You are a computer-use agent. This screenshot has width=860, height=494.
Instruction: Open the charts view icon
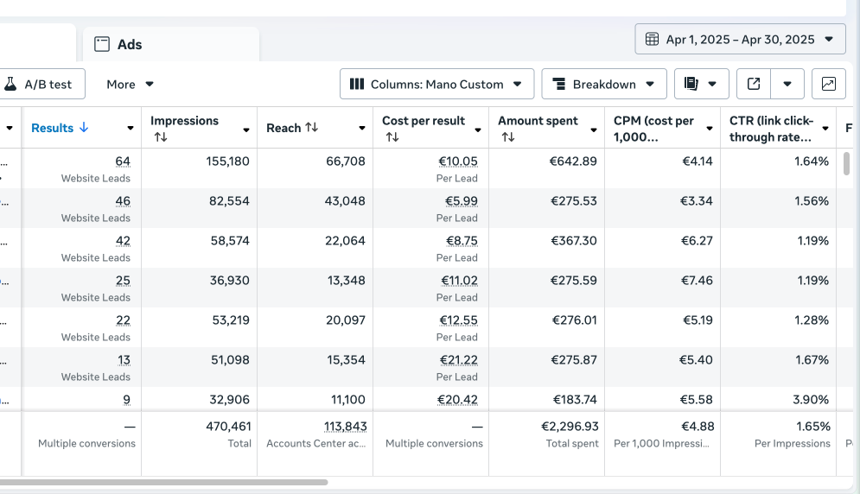coord(828,84)
